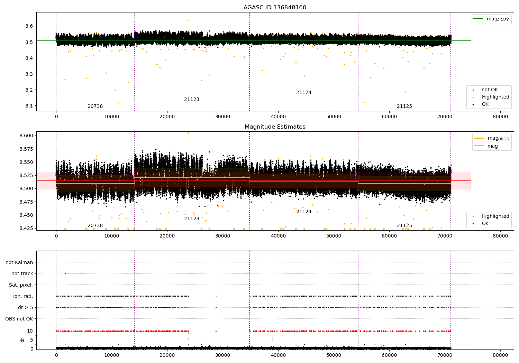Click obsid label 20738 in middle plot
The height and width of the screenshot is (363, 519).
[95, 225]
